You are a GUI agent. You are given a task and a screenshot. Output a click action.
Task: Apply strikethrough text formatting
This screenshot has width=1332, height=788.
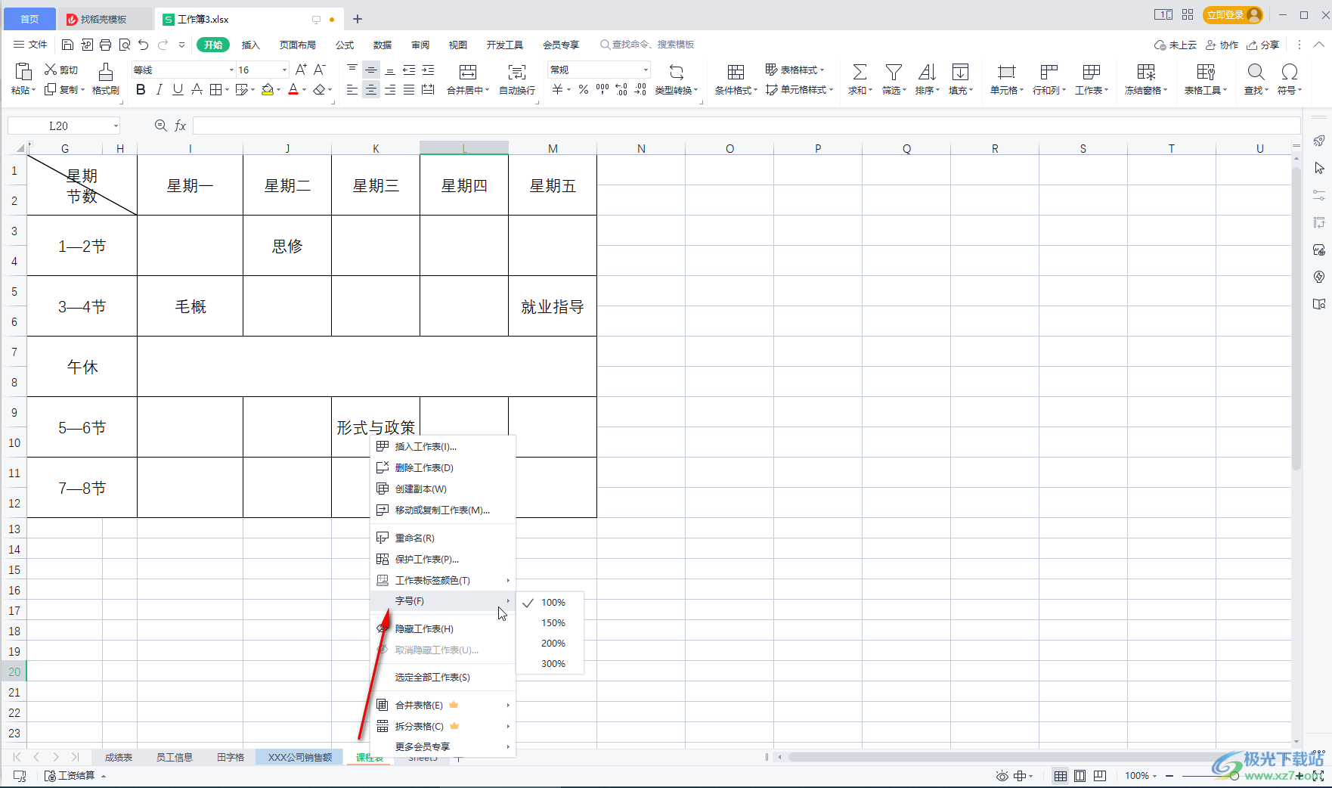197,89
